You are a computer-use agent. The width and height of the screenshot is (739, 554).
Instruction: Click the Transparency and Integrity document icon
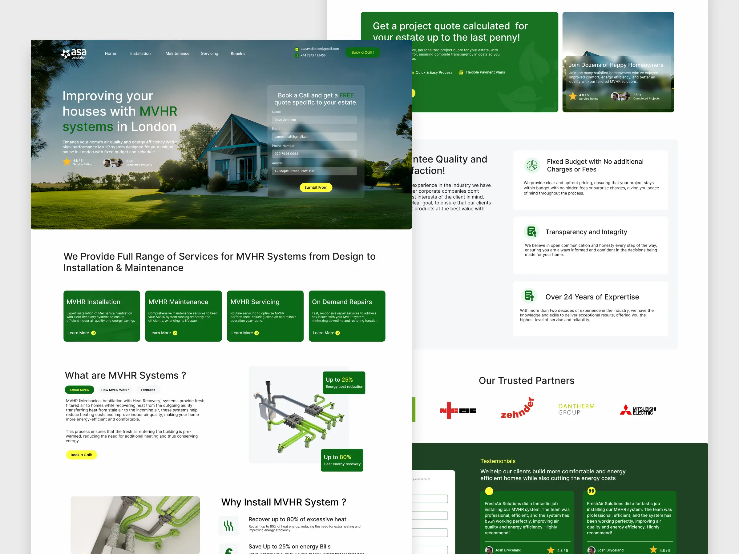pos(531,231)
